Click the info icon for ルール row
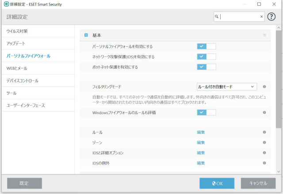The height and width of the screenshot is (194, 283). [x=264, y=132]
